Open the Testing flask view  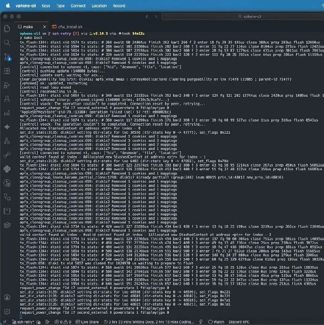point(7,99)
